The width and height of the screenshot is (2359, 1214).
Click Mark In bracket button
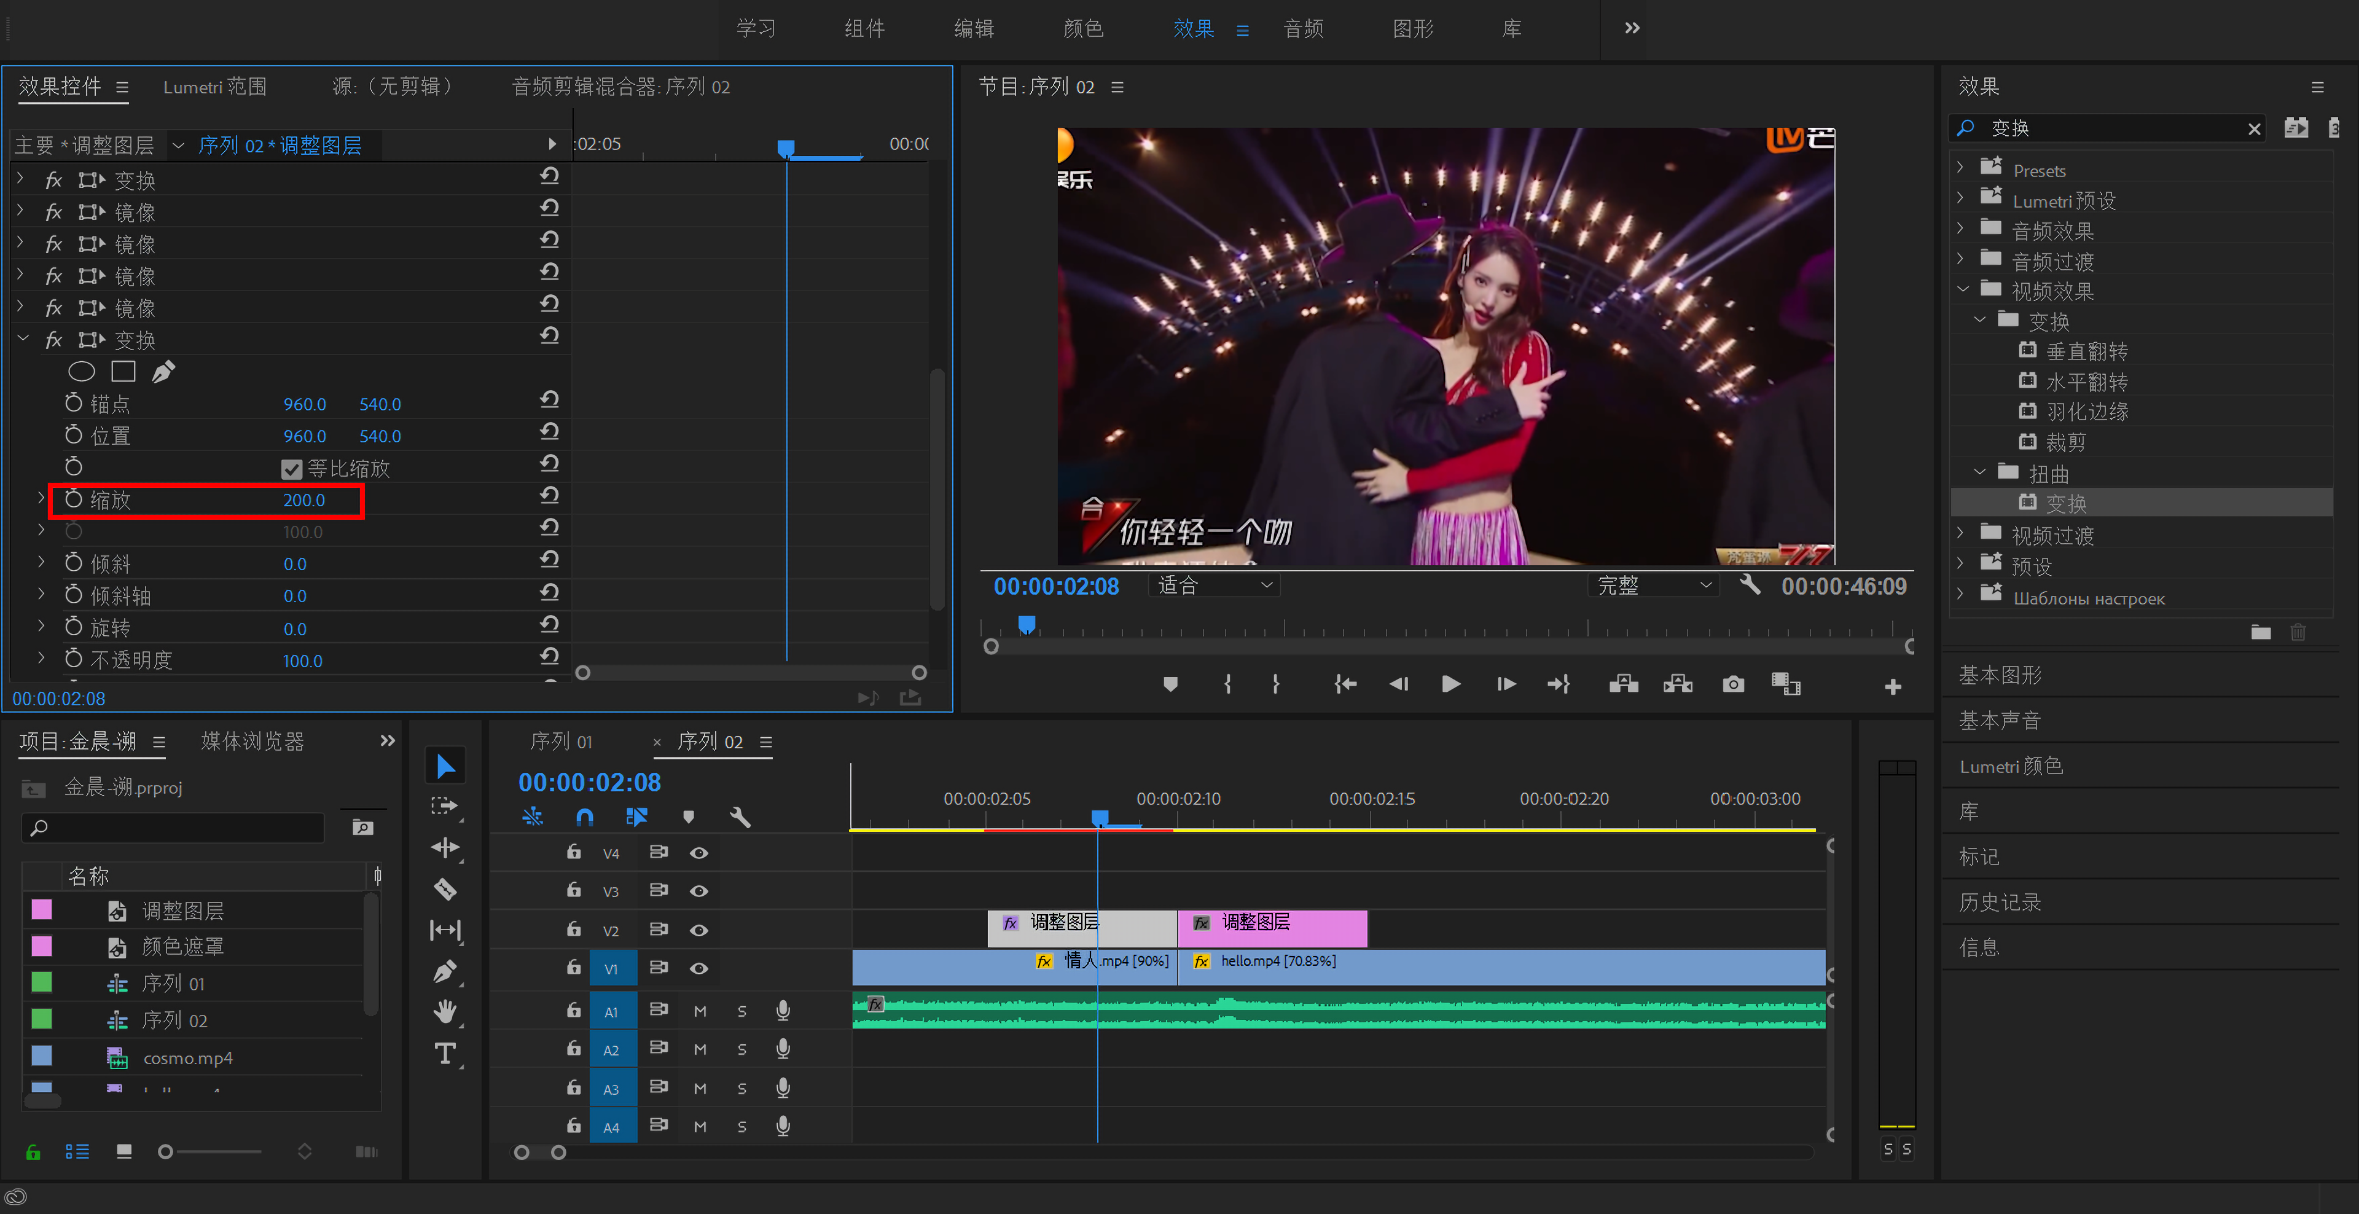click(1228, 684)
